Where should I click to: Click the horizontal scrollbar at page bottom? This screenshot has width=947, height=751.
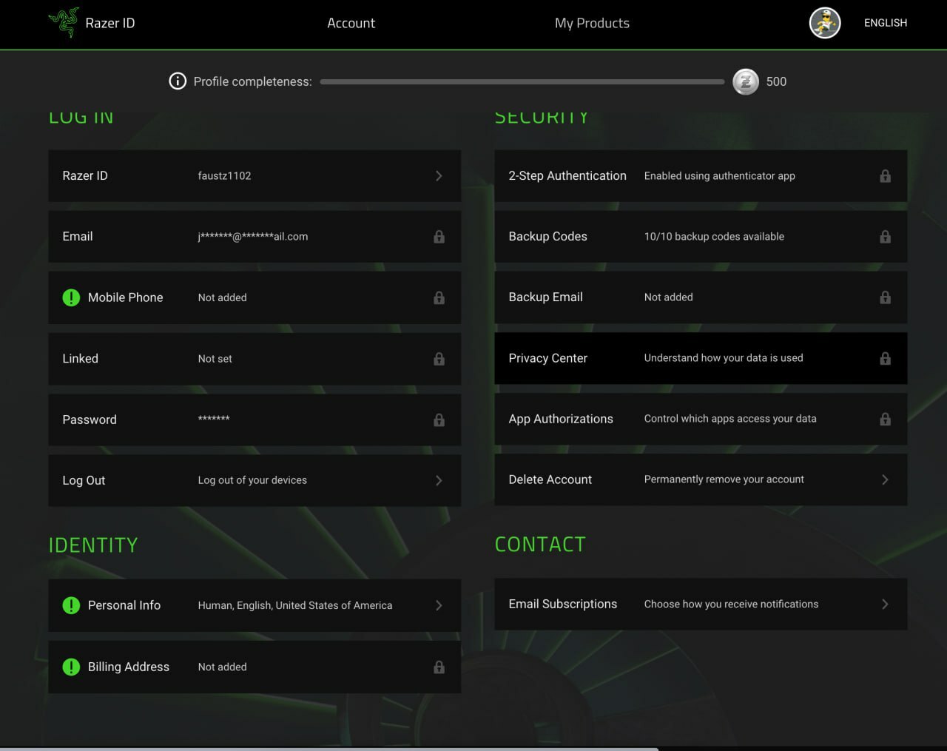click(x=329, y=749)
